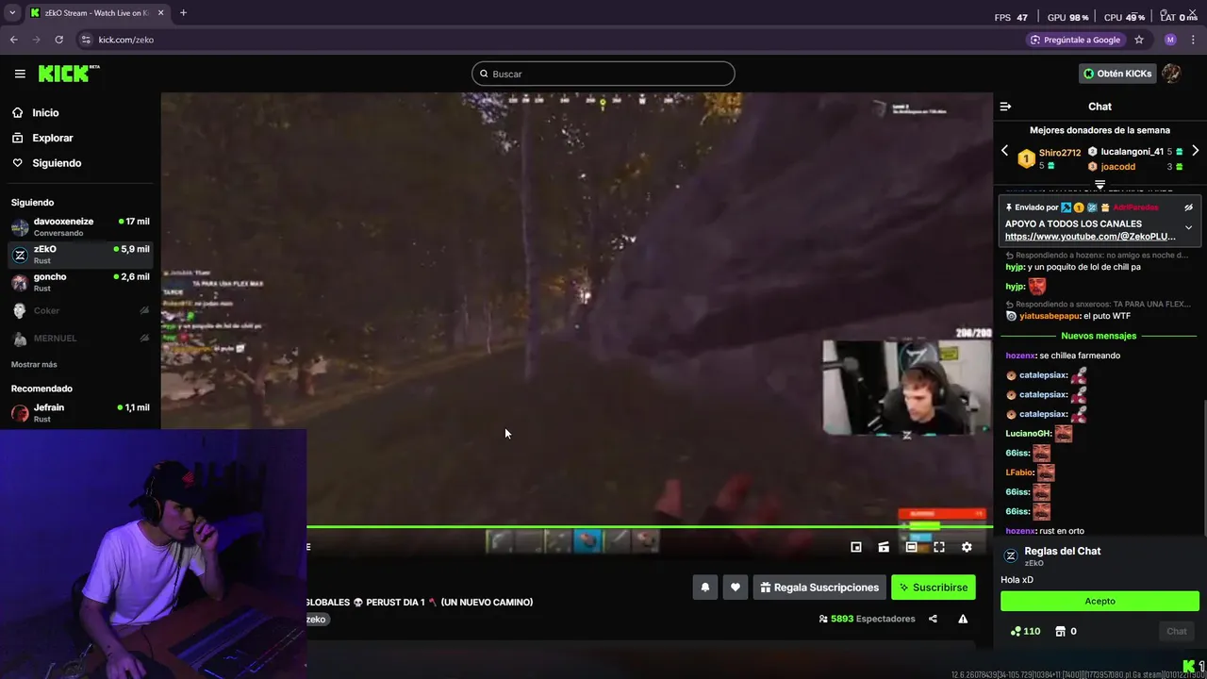The width and height of the screenshot is (1207, 679).
Task: Open a new browser tab
Action: pyautogui.click(x=183, y=13)
